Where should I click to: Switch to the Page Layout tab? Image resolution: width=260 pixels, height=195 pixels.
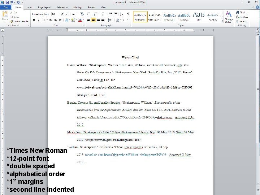point(44,7)
